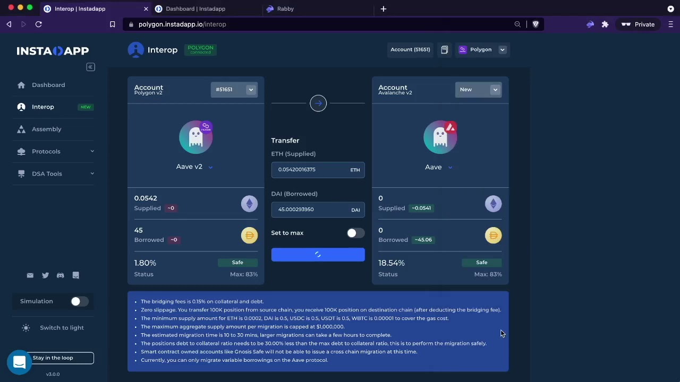Click the ~0.0541 supplied change badge

coord(421,209)
